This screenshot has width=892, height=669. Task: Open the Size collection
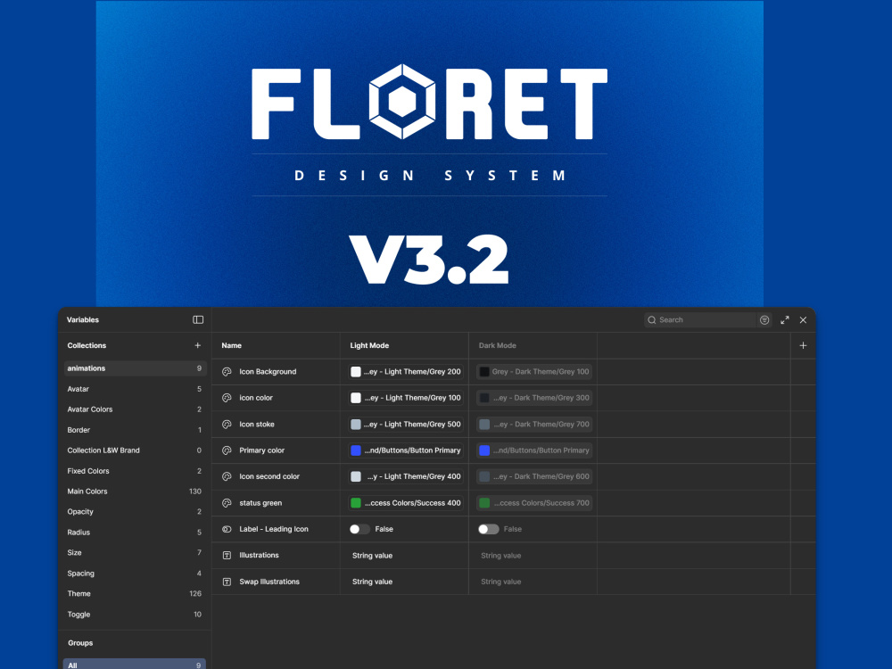135,552
